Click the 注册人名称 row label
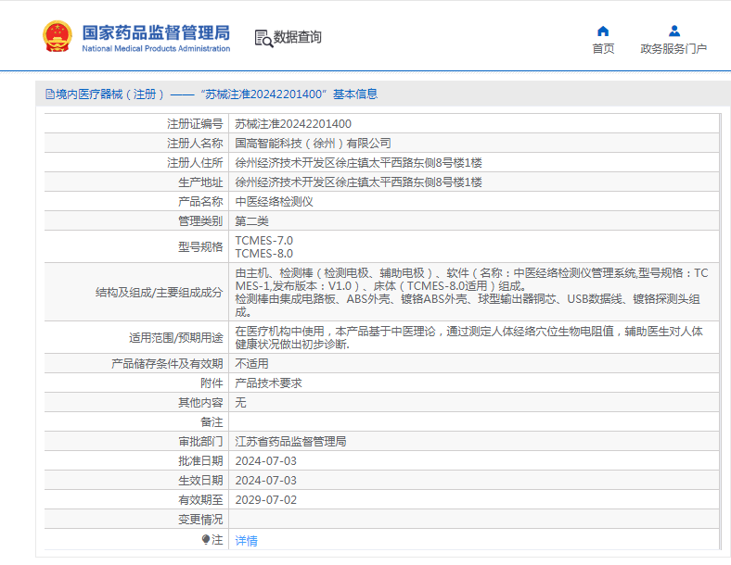 coord(195,144)
